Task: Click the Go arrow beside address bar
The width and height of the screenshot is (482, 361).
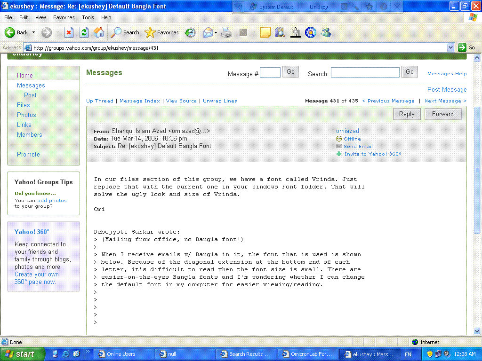Action: click(462, 47)
